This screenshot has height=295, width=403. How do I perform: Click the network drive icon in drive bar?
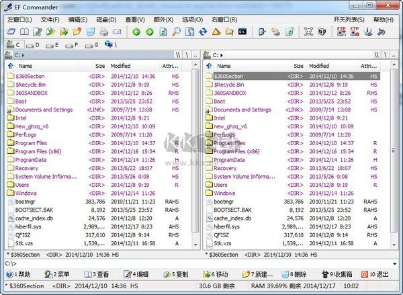pos(111,45)
